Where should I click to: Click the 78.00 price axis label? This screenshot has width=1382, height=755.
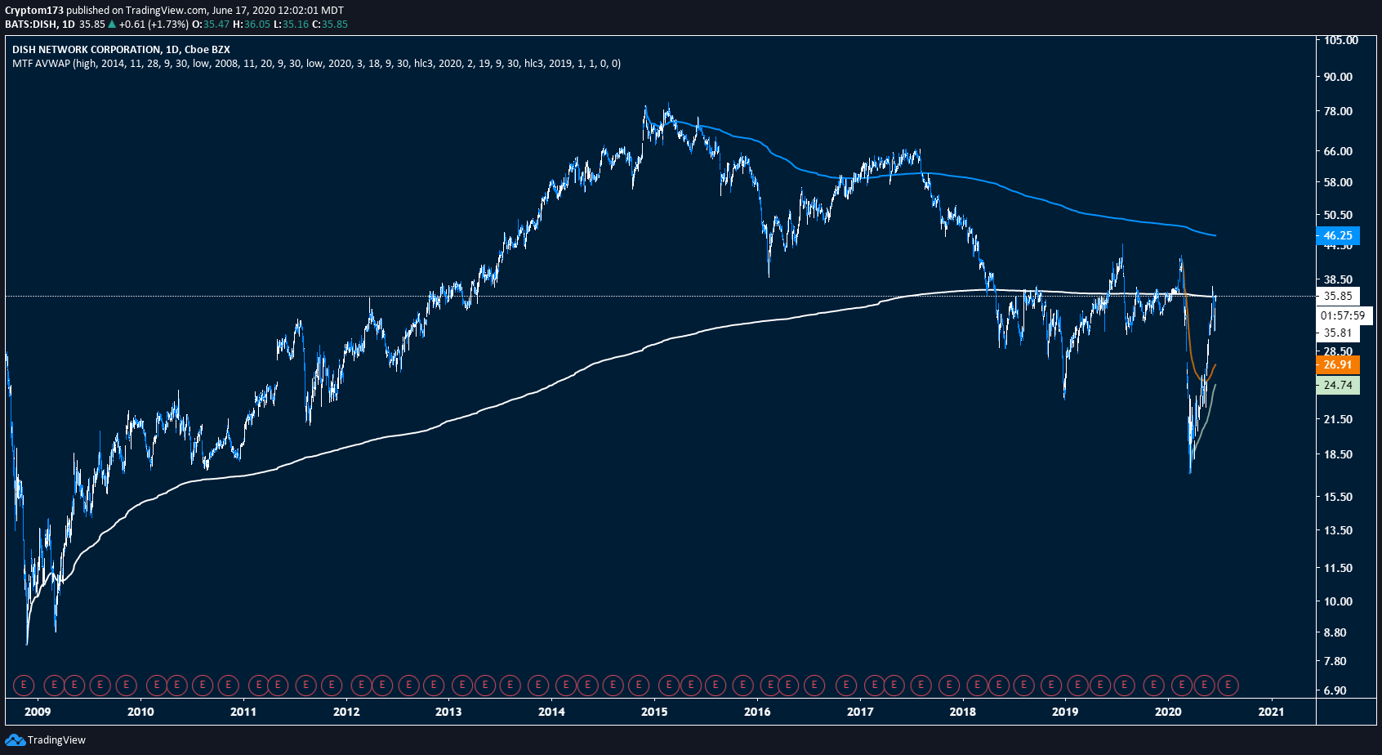coord(1338,111)
